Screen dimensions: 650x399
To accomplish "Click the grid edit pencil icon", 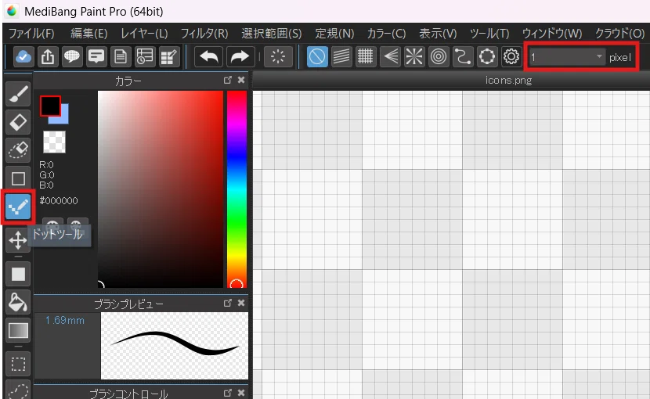I will click(x=169, y=57).
